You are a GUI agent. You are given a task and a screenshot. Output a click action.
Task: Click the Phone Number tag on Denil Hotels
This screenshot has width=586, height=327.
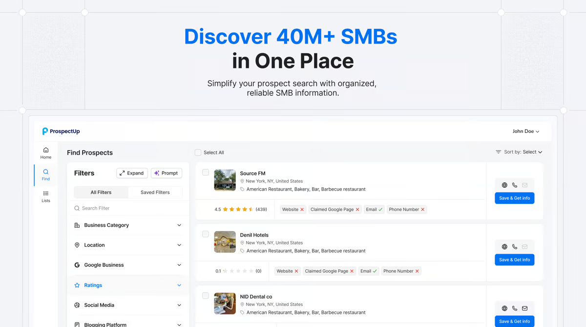click(401, 271)
